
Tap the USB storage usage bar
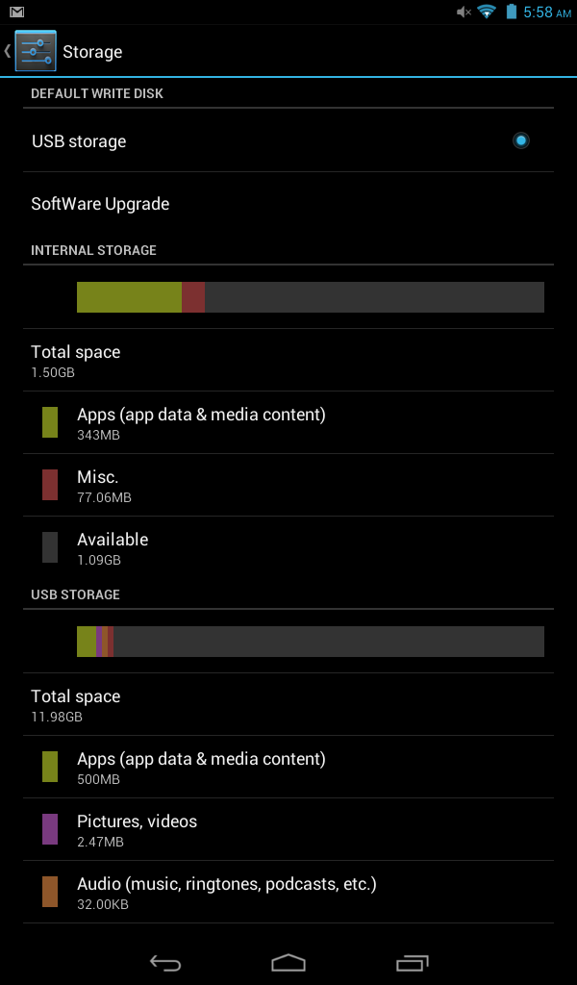tap(311, 642)
